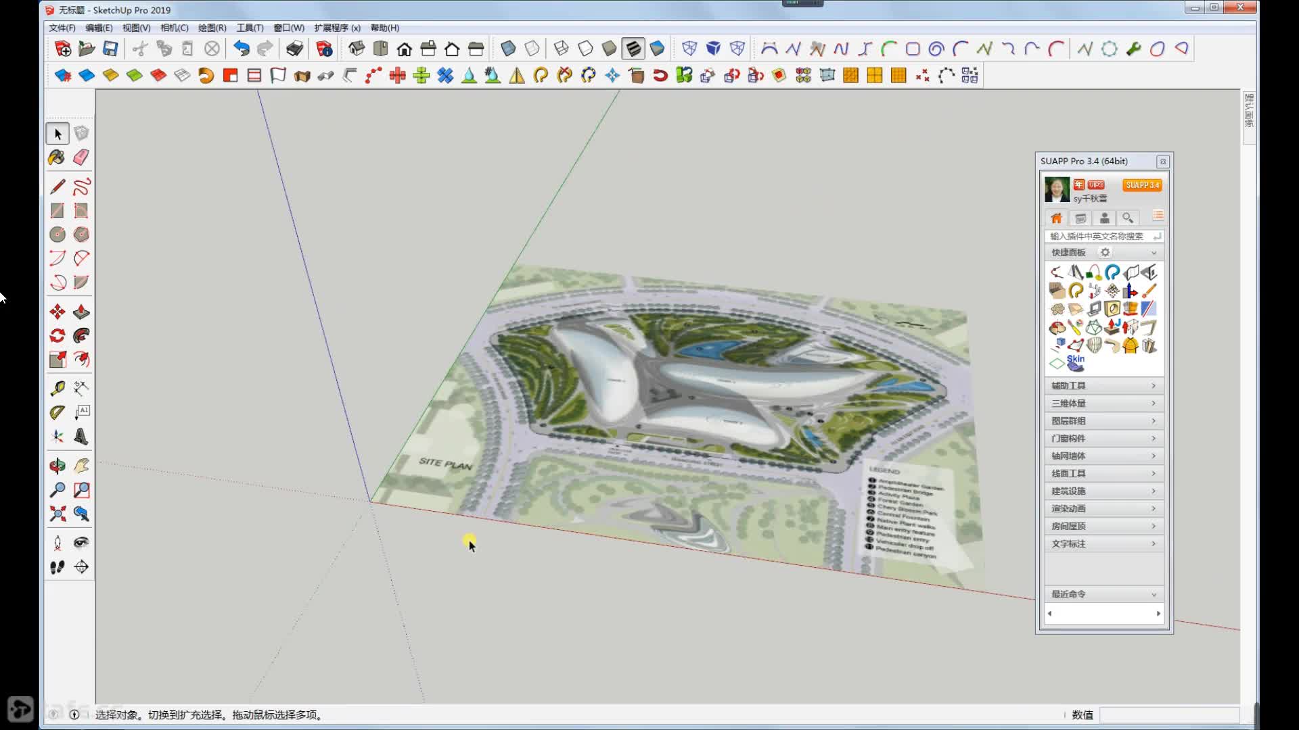Collapse the 快捷面板 panel chevron
The image size is (1299, 730).
[1154, 253]
